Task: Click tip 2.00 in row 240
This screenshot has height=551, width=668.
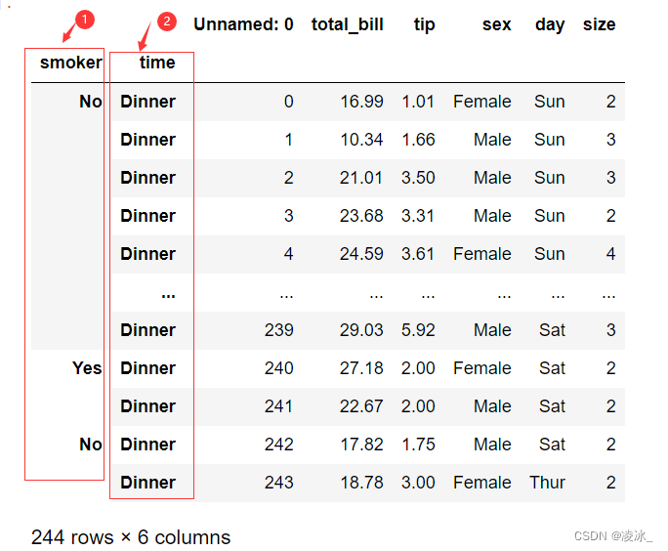Action: pyautogui.click(x=418, y=367)
